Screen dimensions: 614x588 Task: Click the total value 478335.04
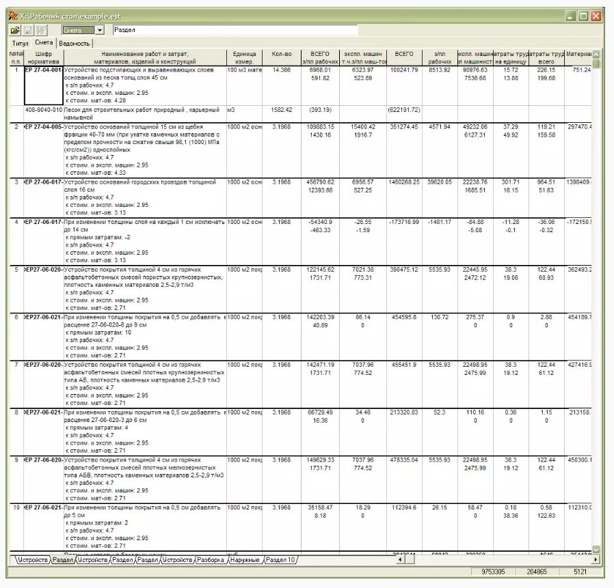tap(403, 460)
